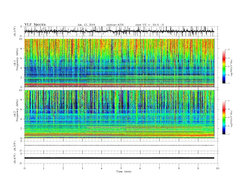
Task: Click inside the ch.1 spectrogram panel
Action: point(119,63)
